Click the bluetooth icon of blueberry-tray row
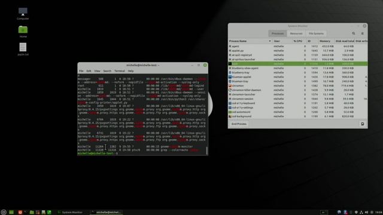Image resolution: width=383 pixels, height=215 pixels. tap(230, 73)
